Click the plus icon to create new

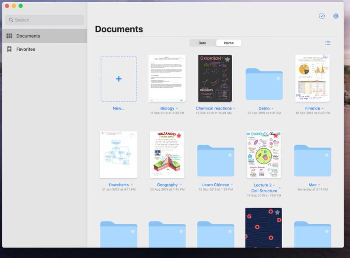119,79
